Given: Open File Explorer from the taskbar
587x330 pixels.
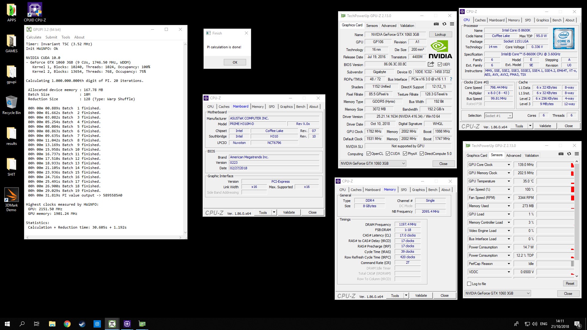Looking at the screenshot, I should point(52,324).
